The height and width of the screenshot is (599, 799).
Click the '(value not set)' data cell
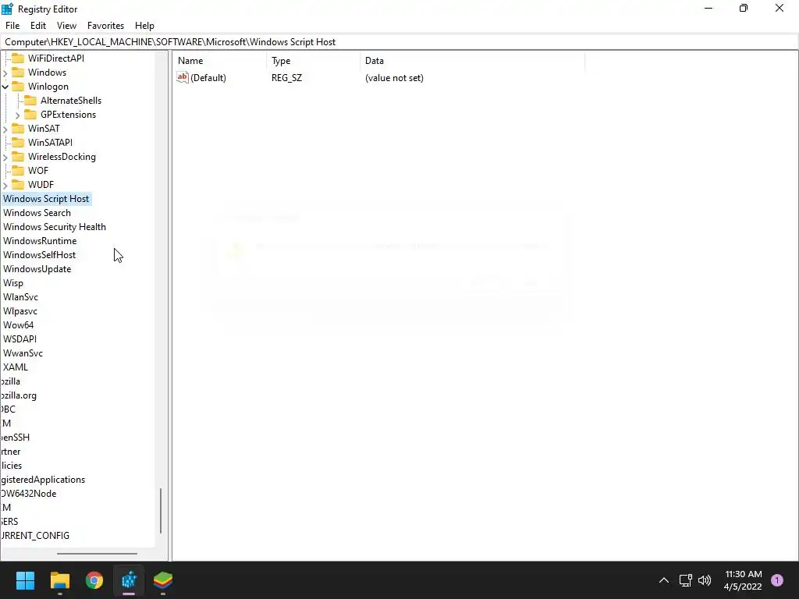394,78
